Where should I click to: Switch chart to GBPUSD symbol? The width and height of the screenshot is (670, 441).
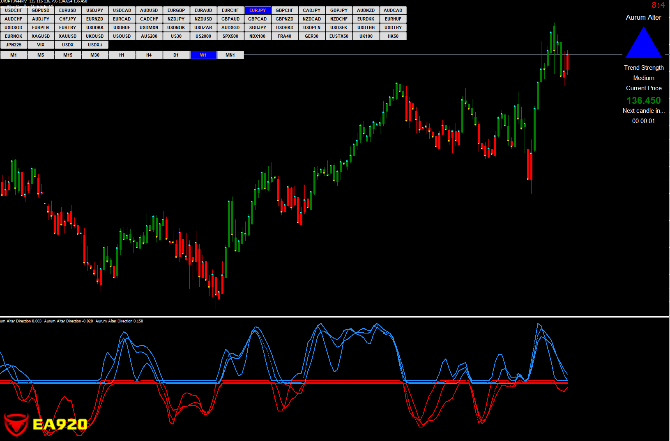[41, 10]
